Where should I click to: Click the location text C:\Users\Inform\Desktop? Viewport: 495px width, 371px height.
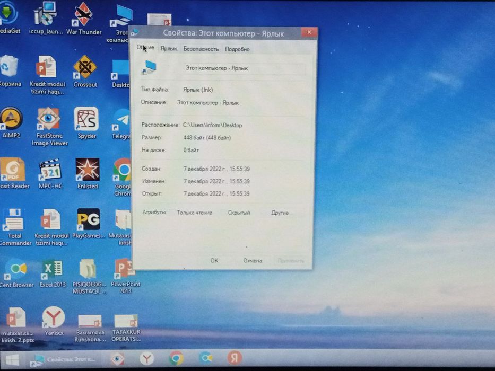(212, 125)
